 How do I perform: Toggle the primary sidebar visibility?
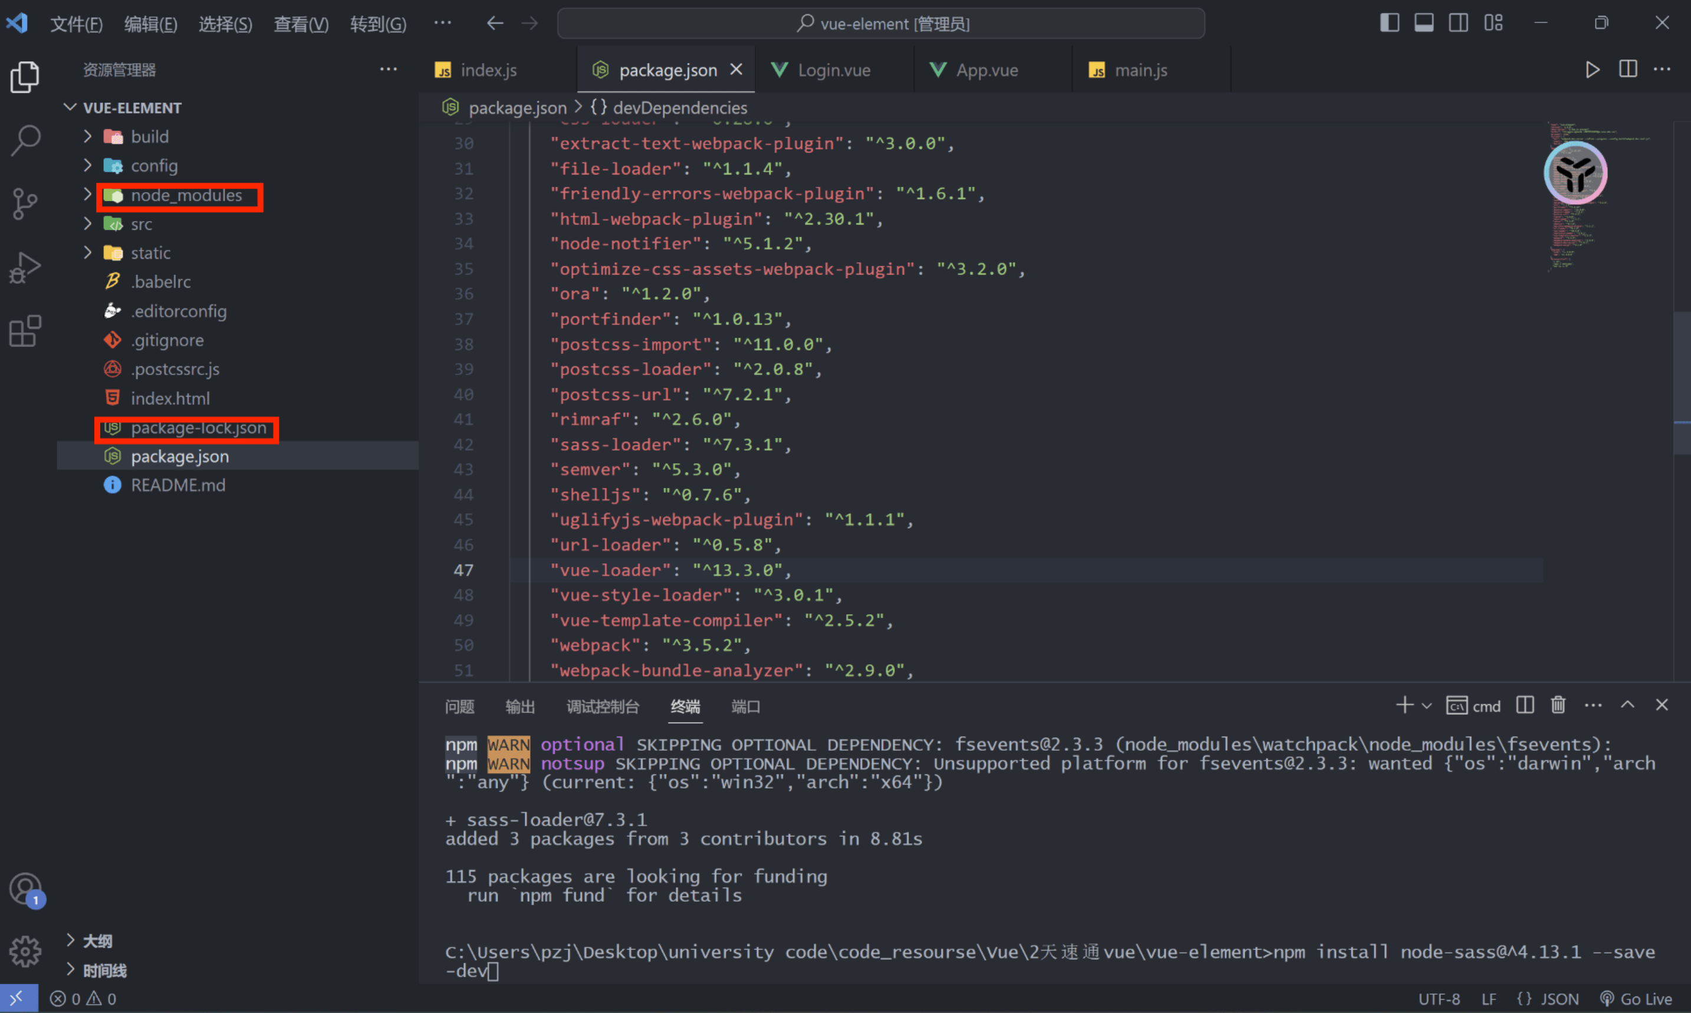click(x=1389, y=22)
